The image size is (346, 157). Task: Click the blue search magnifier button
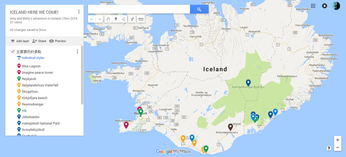(199, 9)
